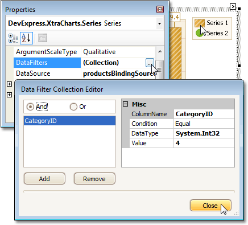Select the DataSource property row
Screen dimensions: 248x225
pos(85,73)
